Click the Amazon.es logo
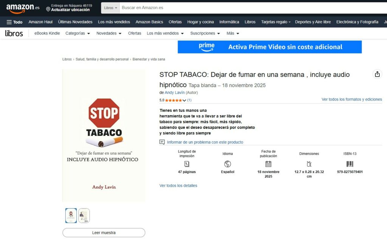The width and height of the screenshot is (387, 242). click(23, 8)
